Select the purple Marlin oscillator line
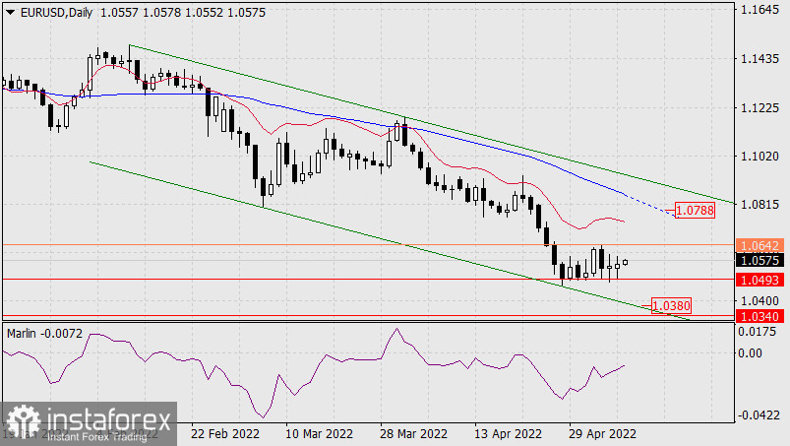 click(313, 373)
